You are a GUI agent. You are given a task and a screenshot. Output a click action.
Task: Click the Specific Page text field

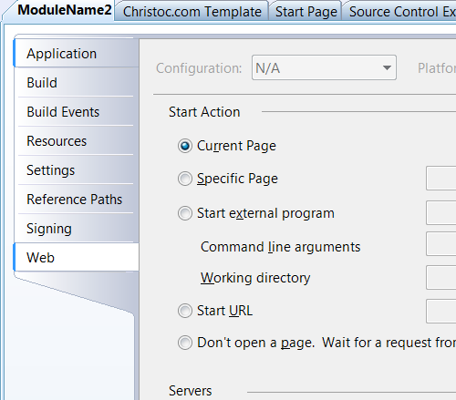click(x=441, y=179)
